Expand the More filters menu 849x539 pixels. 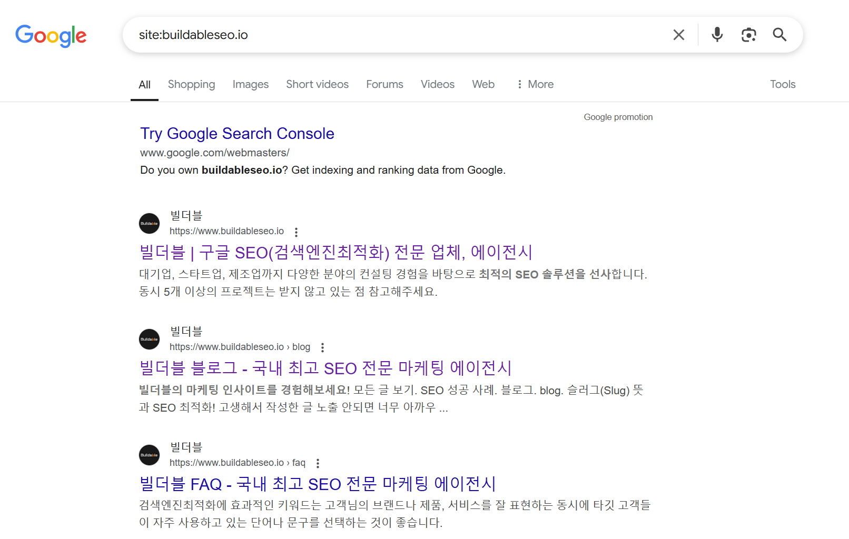[x=535, y=84]
